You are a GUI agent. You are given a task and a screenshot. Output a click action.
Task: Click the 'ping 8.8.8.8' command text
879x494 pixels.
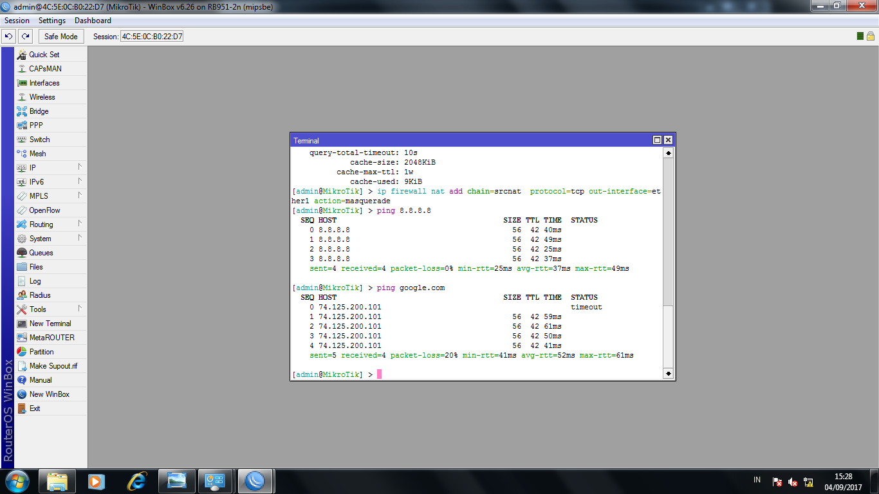point(404,210)
